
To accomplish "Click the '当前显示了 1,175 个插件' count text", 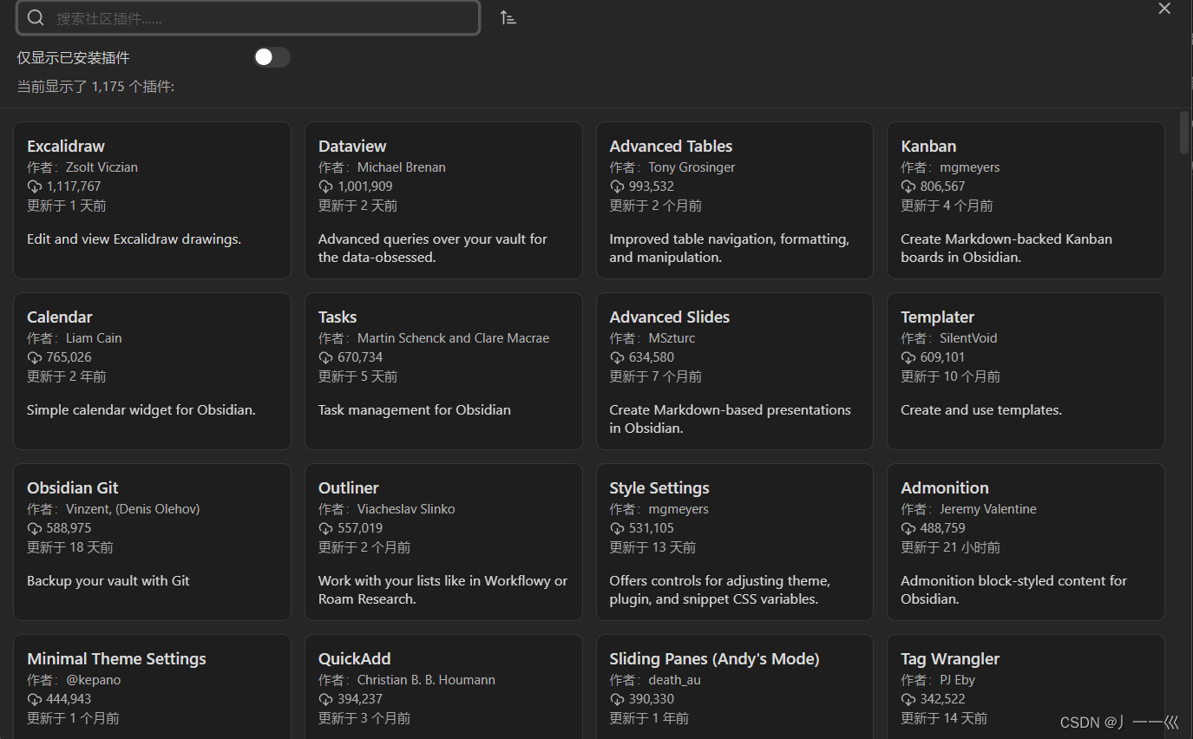I will point(95,87).
